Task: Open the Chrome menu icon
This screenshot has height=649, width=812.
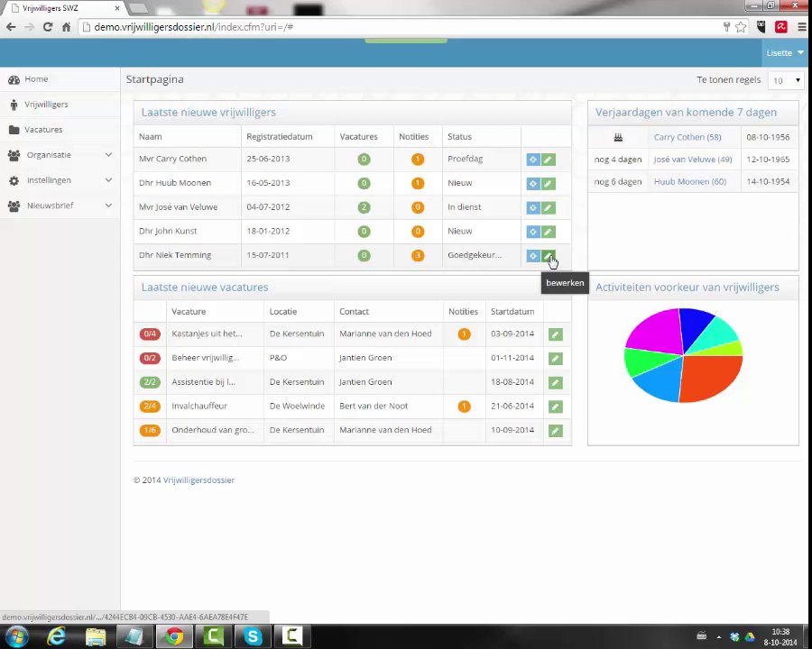Action: coord(802,27)
